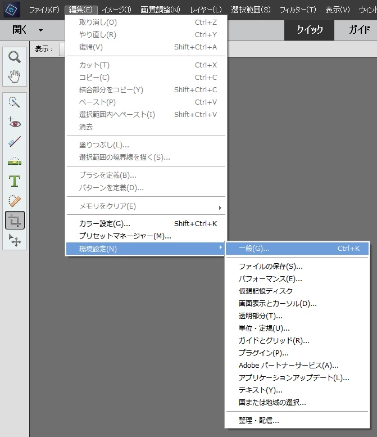The height and width of the screenshot is (437, 377).
Task: Open the 表示(V) menu
Action: tap(338, 10)
